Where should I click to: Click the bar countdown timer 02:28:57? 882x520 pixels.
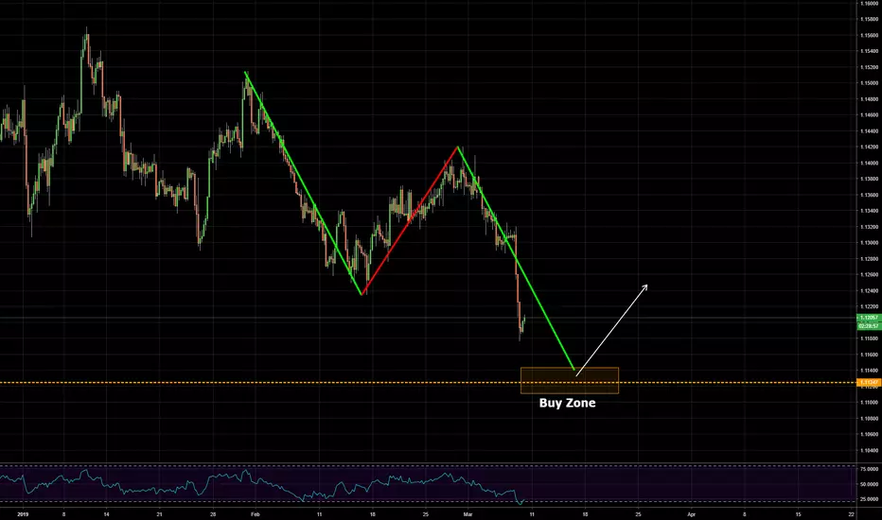coord(869,325)
